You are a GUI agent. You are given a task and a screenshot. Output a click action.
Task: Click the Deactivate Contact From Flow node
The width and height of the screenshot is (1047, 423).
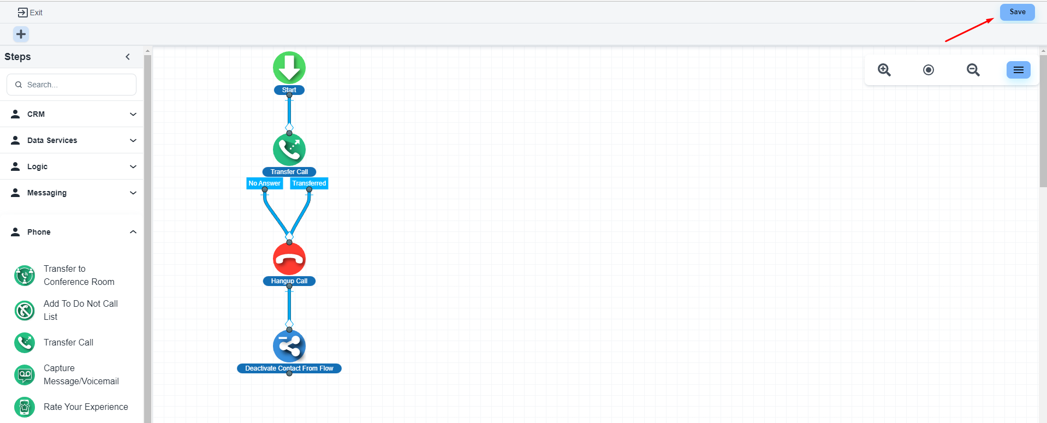pyautogui.click(x=289, y=346)
